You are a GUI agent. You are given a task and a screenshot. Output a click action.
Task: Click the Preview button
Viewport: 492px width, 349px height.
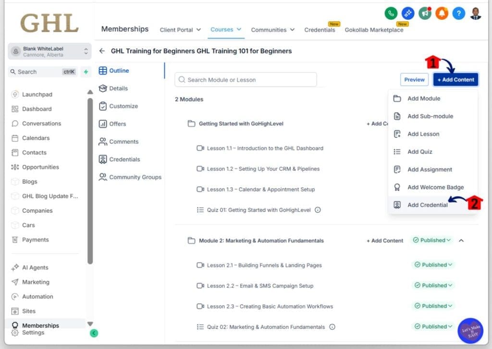(414, 80)
